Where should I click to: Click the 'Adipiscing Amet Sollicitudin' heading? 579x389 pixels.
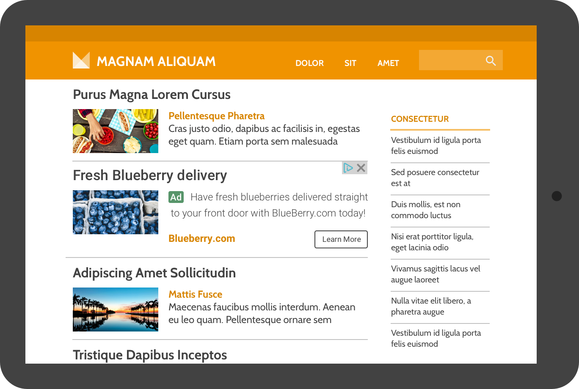point(154,273)
